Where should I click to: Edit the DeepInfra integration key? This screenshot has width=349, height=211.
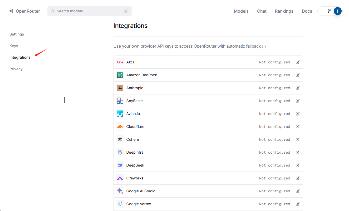click(298, 152)
